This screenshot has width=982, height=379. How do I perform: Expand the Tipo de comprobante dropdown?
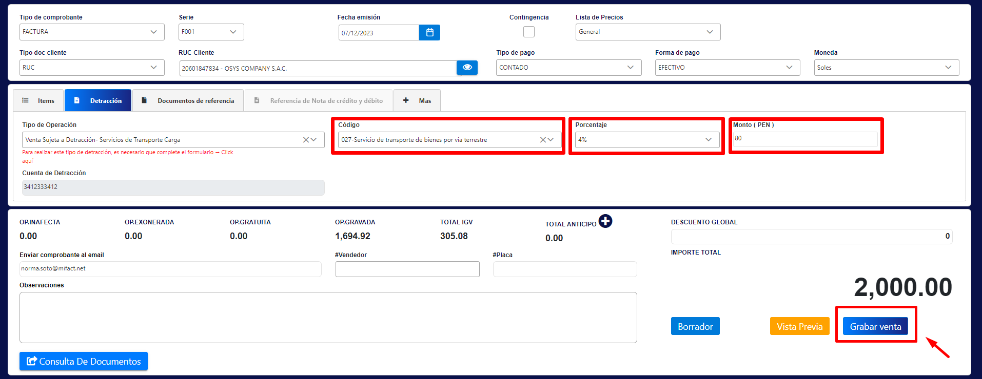pos(92,32)
